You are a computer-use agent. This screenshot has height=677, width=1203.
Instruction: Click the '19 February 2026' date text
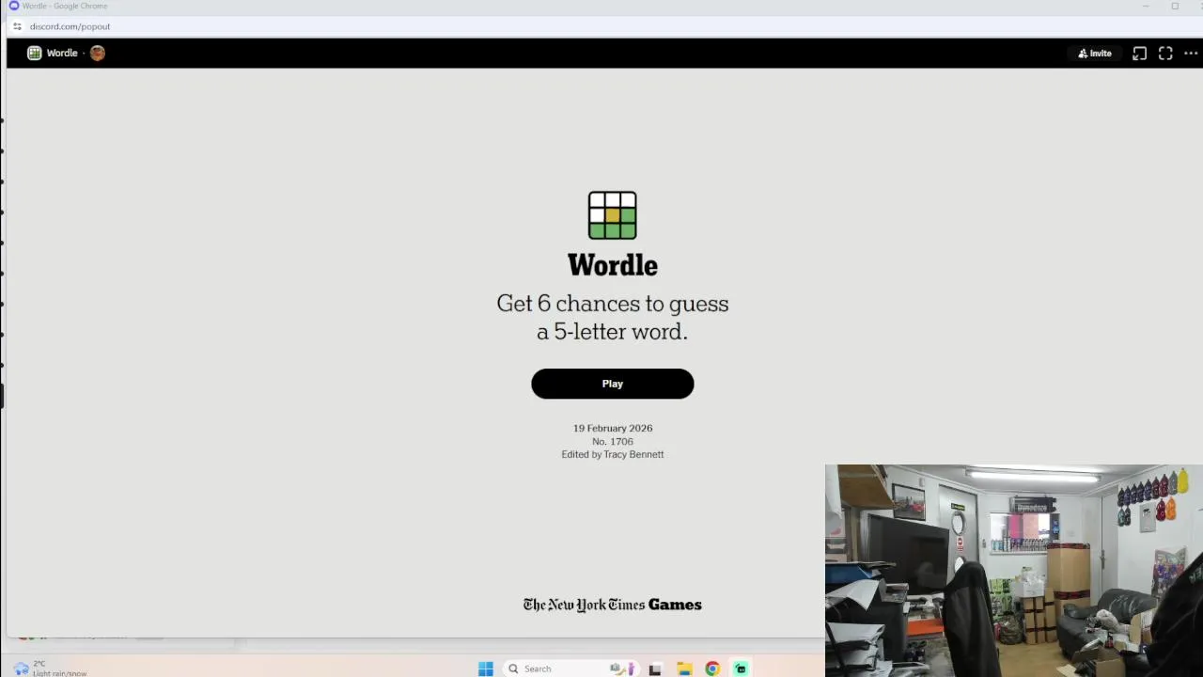pos(613,428)
